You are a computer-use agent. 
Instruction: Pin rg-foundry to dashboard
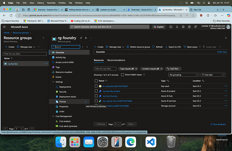pyautogui.click(x=81, y=38)
